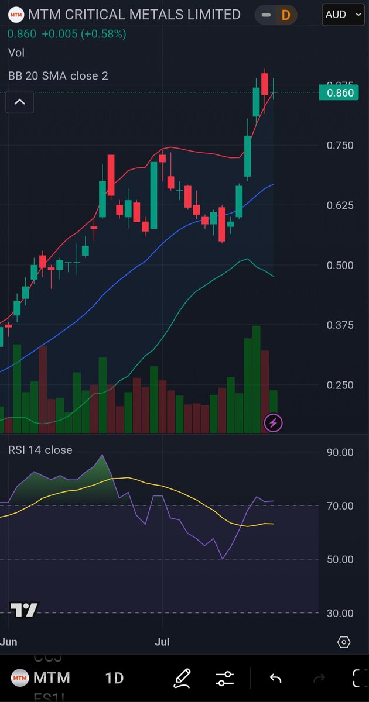The width and height of the screenshot is (369, 702).
Task: Open symbol search via the MTM ticker button
Action: pyautogui.click(x=41, y=678)
